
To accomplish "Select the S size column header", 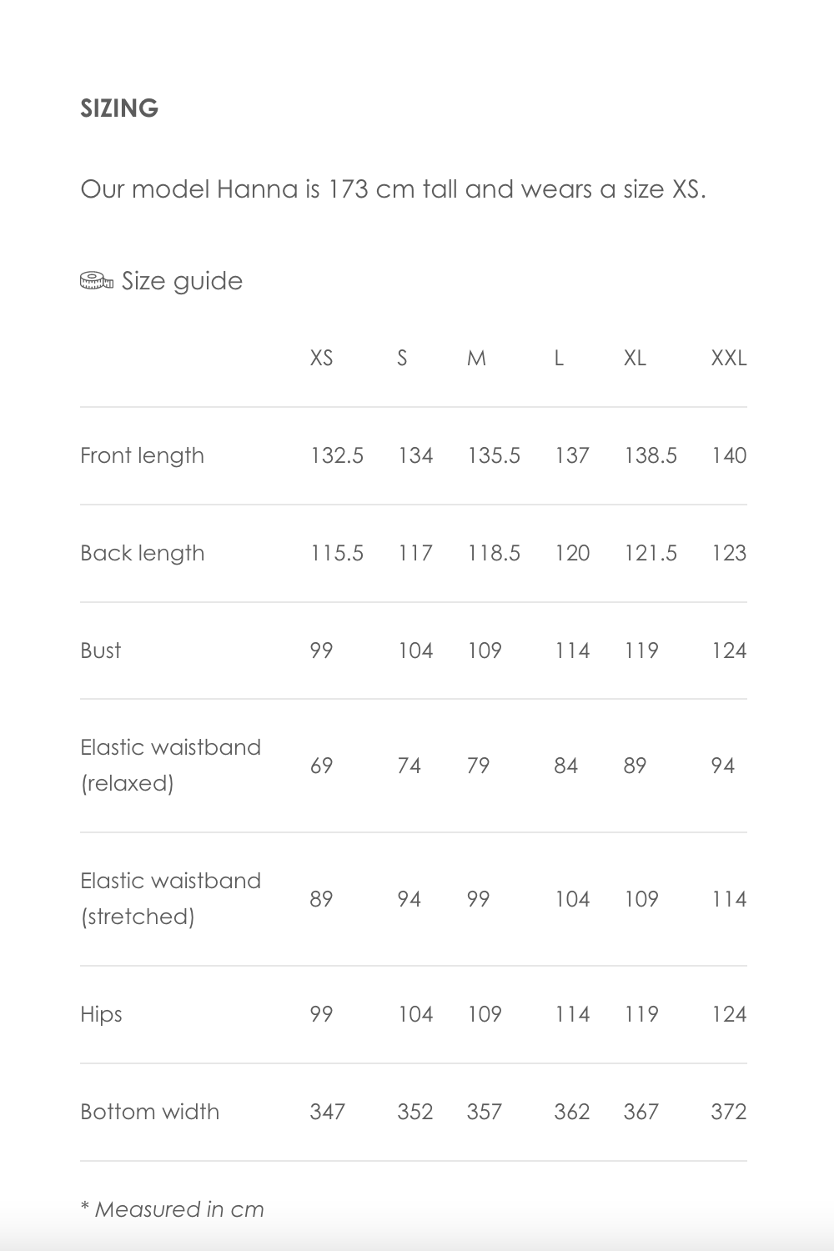I will click(x=402, y=359).
